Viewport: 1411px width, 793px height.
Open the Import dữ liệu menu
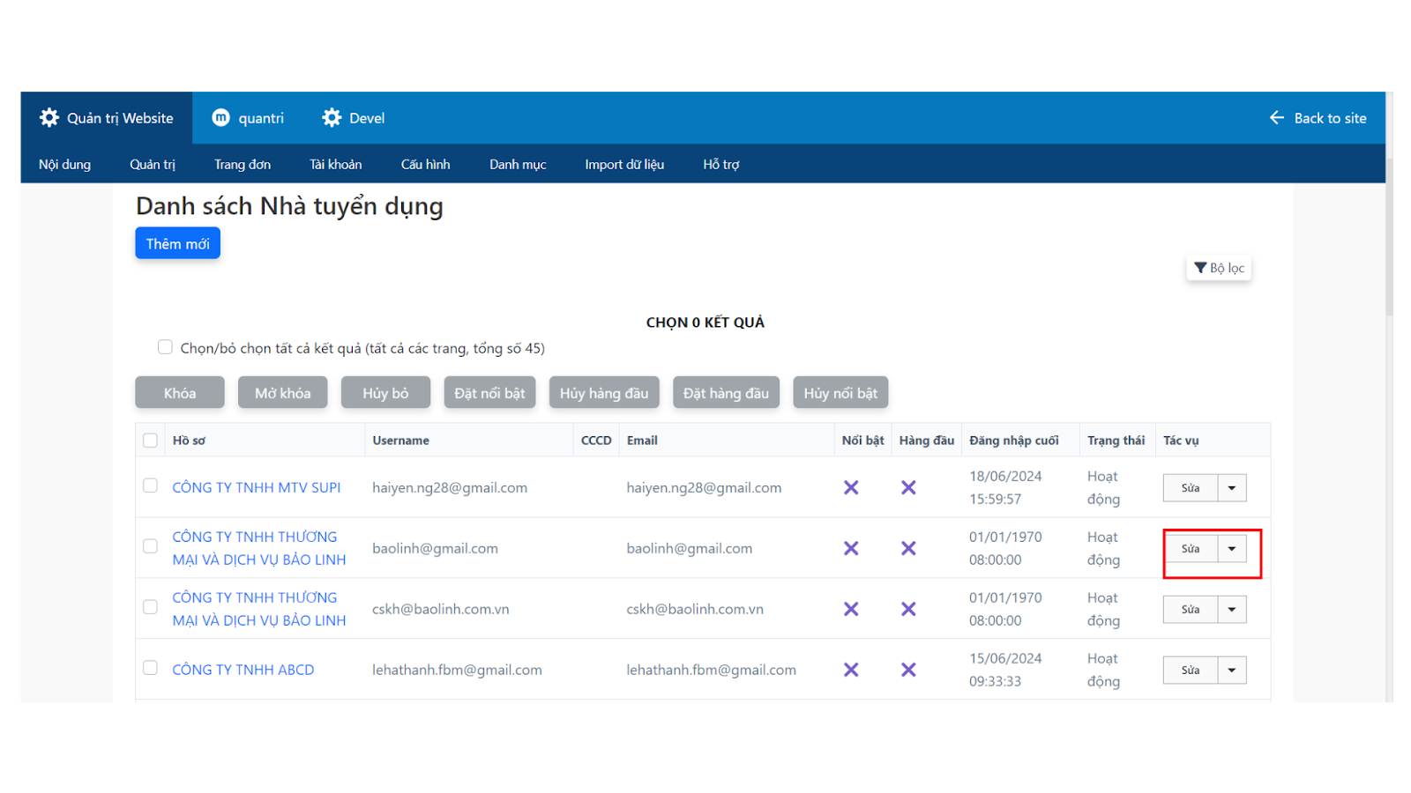click(624, 165)
